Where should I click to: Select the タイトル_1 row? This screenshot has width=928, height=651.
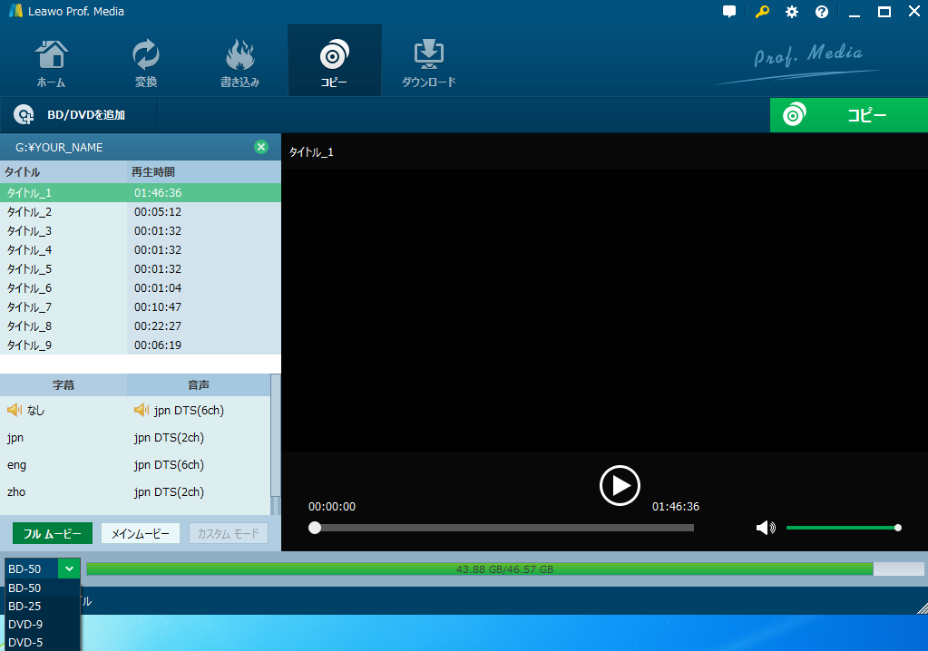pos(141,193)
